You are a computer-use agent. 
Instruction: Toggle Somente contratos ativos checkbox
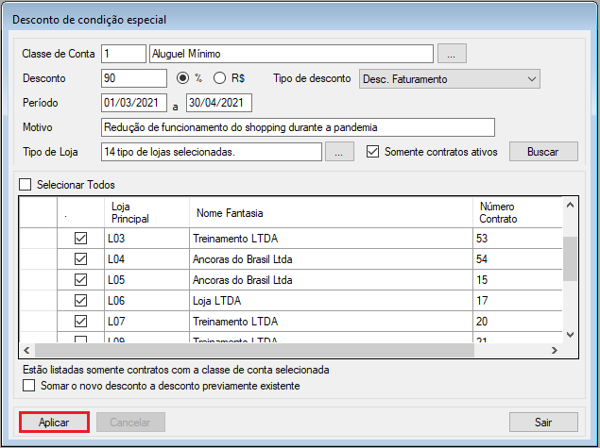point(372,152)
